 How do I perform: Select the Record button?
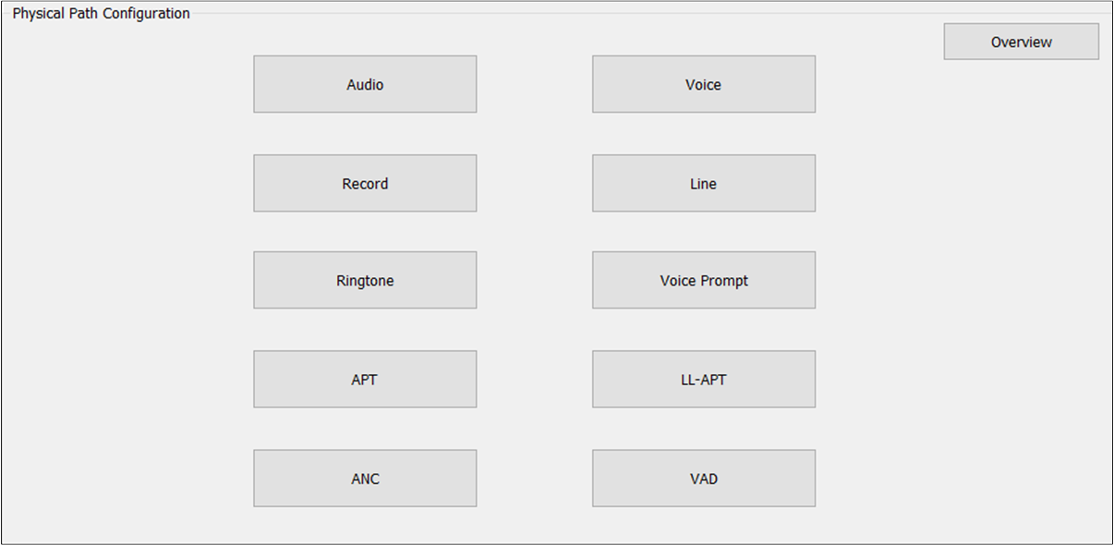point(365,183)
